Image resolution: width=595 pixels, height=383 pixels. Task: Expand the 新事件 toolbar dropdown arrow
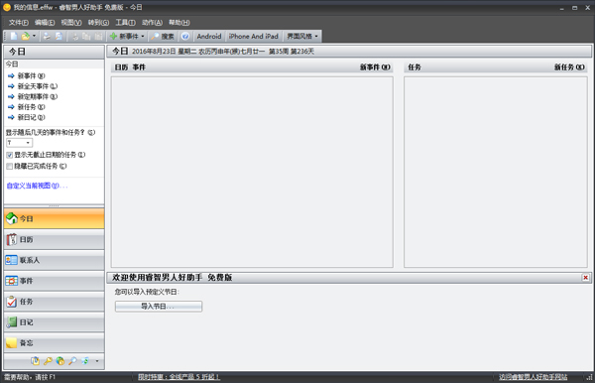click(x=143, y=36)
